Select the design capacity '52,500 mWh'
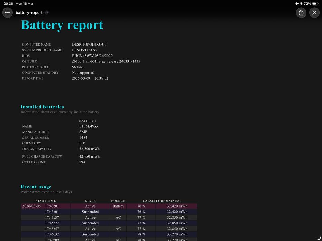 coord(89,149)
